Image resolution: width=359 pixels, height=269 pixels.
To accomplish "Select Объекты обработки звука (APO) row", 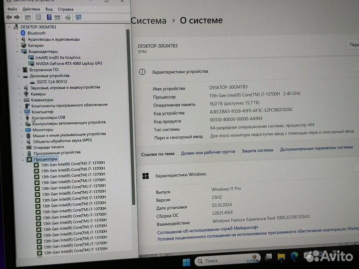I will 62,140.
